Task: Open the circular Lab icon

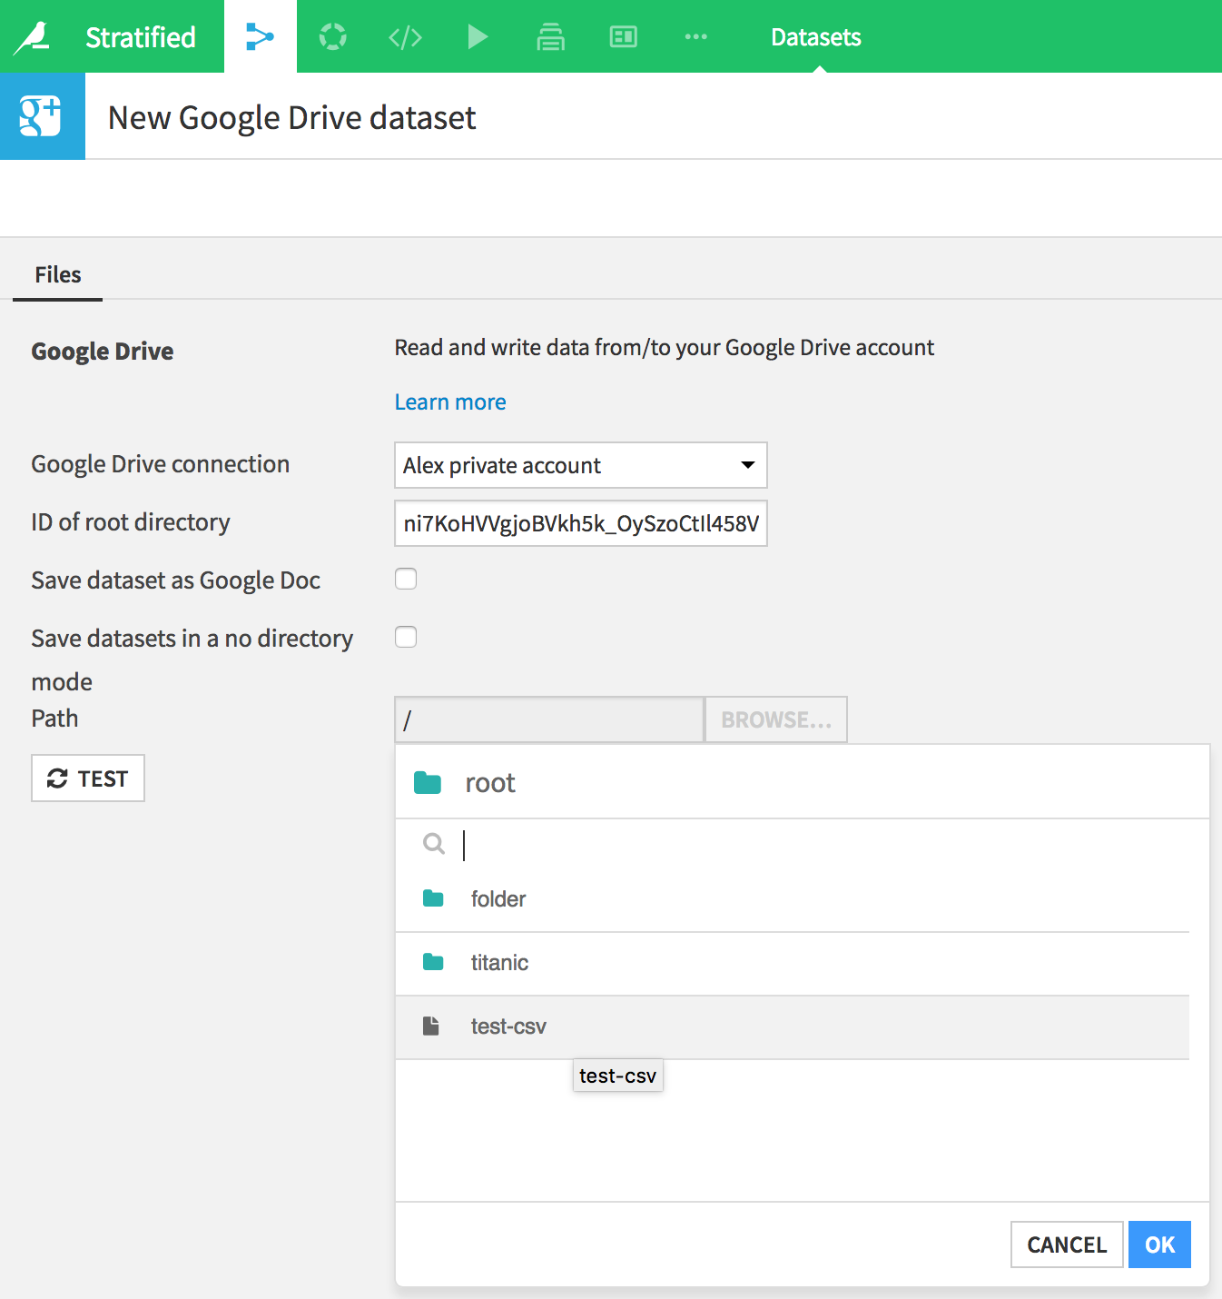Action: pyautogui.click(x=332, y=36)
